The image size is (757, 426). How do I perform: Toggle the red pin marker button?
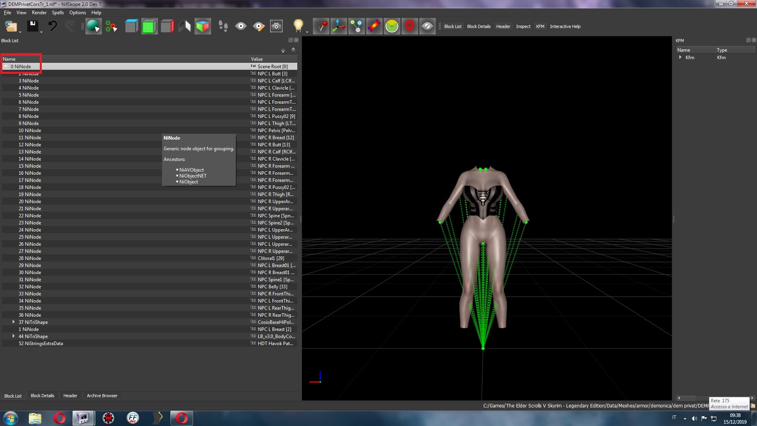321,26
